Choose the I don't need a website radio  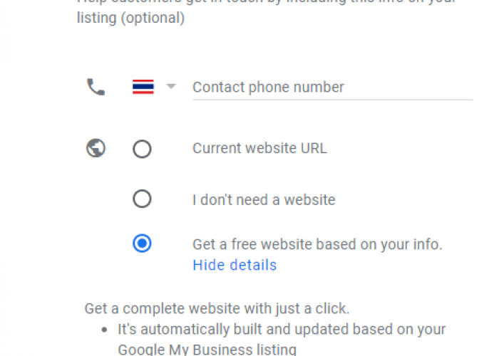pyautogui.click(x=142, y=199)
